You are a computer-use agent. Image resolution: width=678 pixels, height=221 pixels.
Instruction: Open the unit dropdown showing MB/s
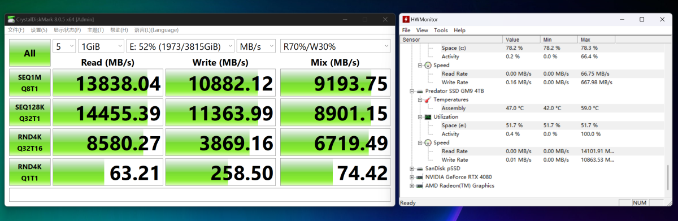(256, 46)
